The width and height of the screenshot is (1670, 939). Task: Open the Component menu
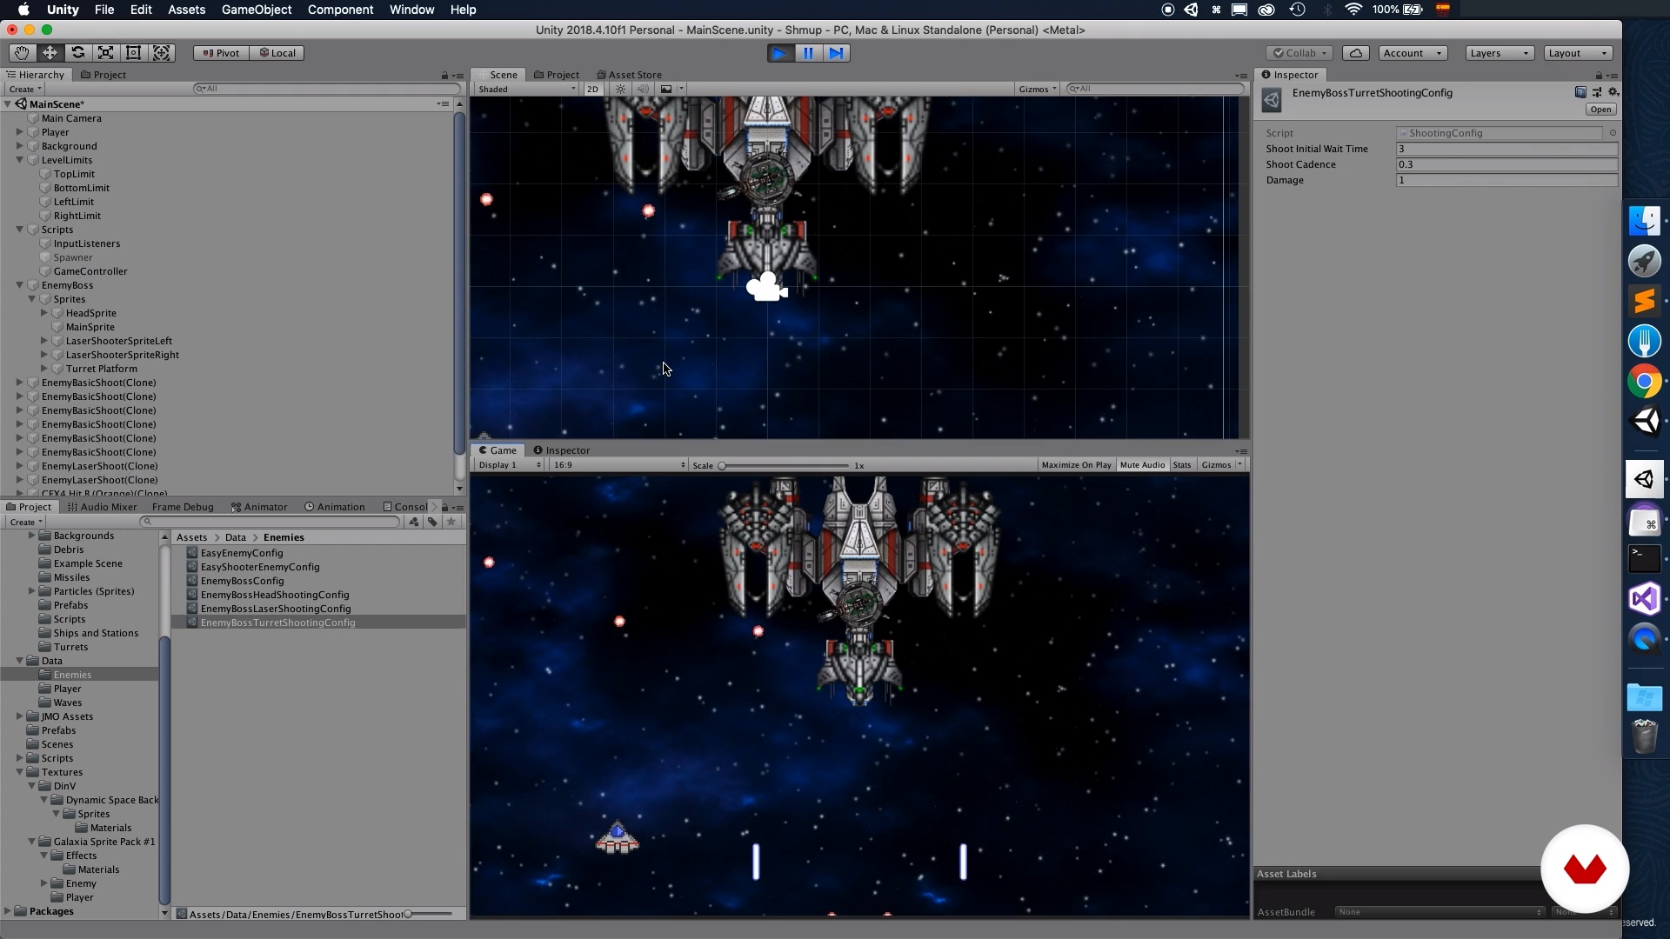point(340,10)
